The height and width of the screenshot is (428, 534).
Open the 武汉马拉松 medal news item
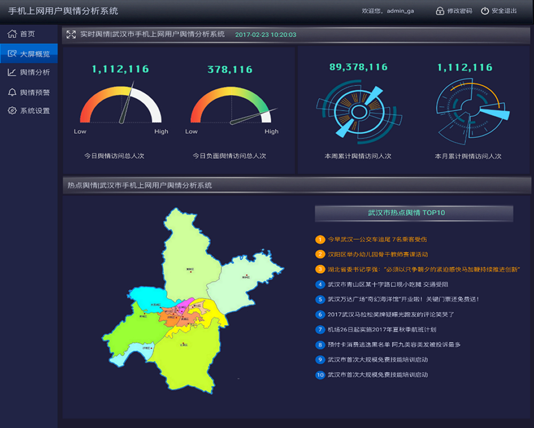(x=392, y=315)
